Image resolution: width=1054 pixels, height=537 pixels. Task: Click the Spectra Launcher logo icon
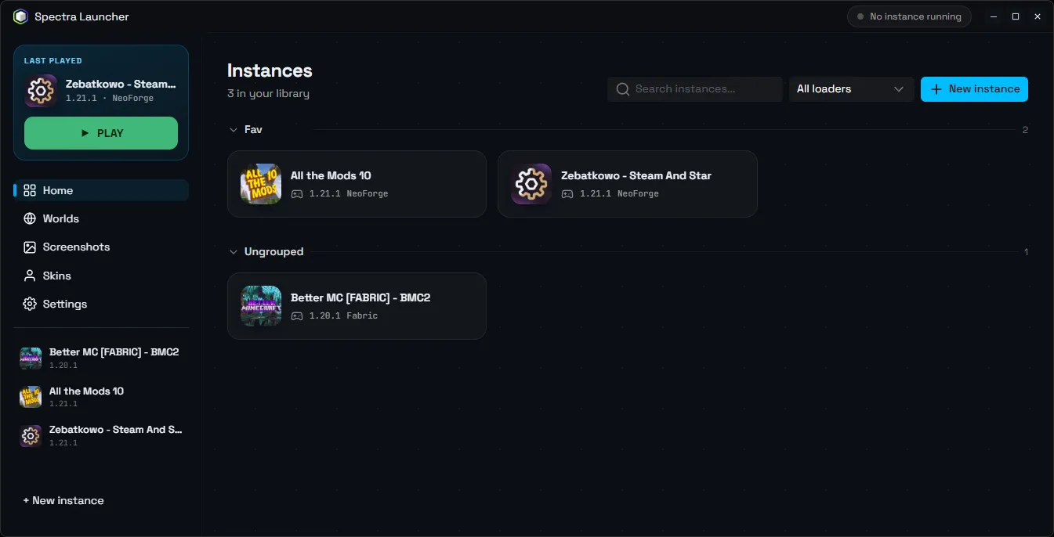tap(20, 16)
